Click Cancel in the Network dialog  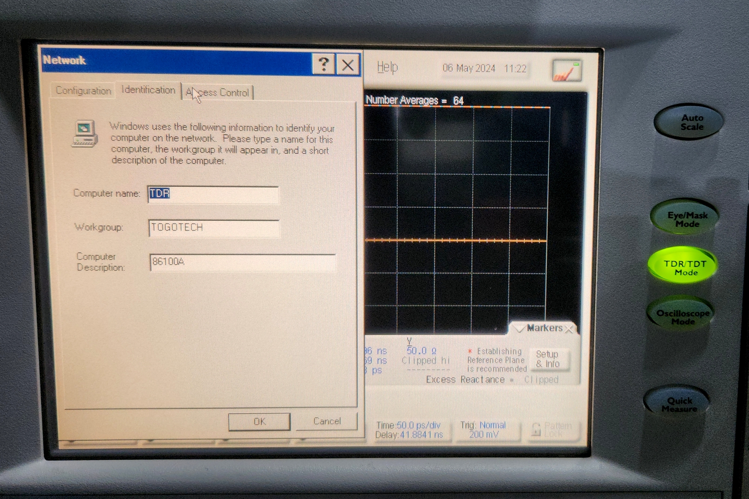[327, 421]
